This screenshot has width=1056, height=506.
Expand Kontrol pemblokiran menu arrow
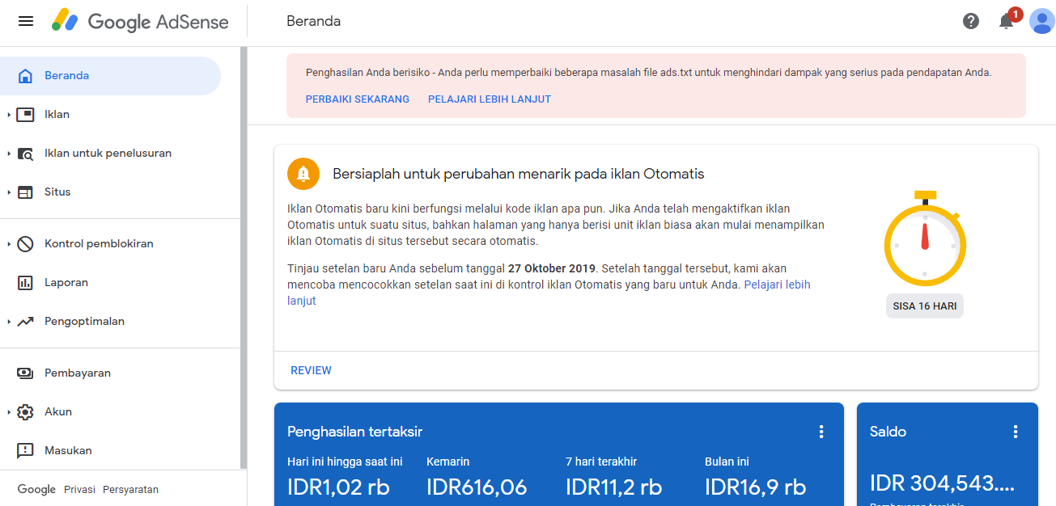coord(9,244)
